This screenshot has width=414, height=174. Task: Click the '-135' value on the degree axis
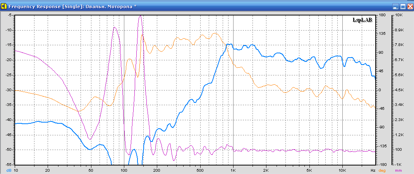click(383, 146)
